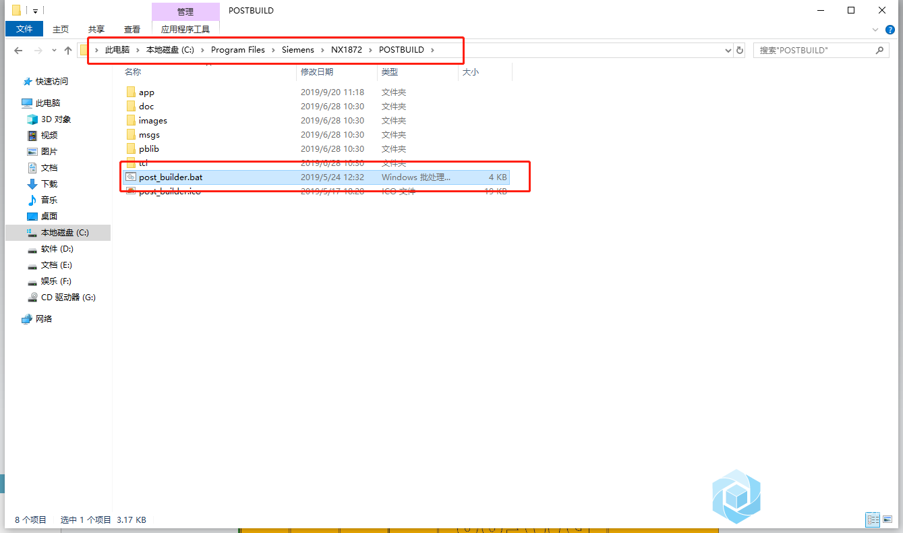903x533 pixels.
Task: Go forward to the next folder
Action: pos(38,50)
